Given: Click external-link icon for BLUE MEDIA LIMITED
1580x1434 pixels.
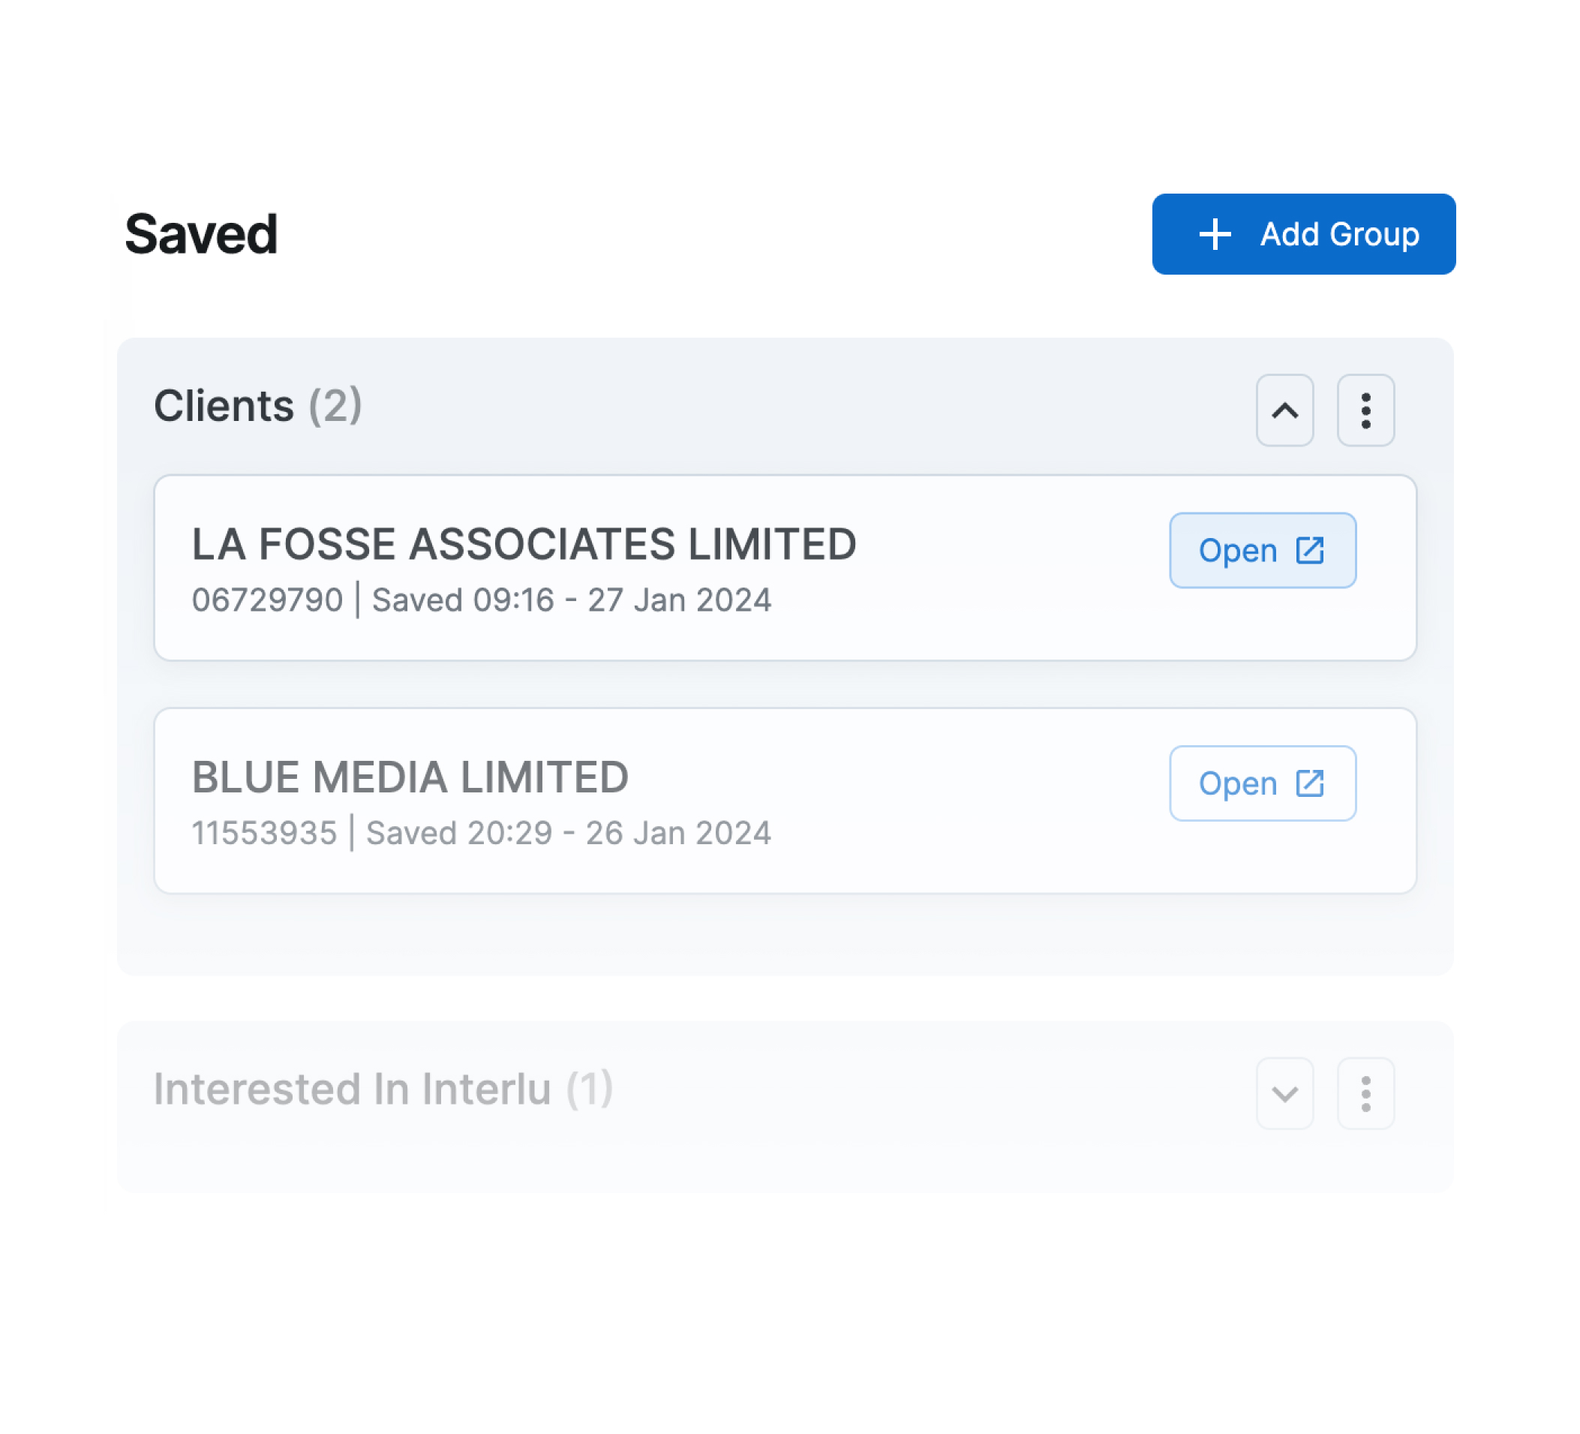Looking at the screenshot, I should (x=1310, y=783).
